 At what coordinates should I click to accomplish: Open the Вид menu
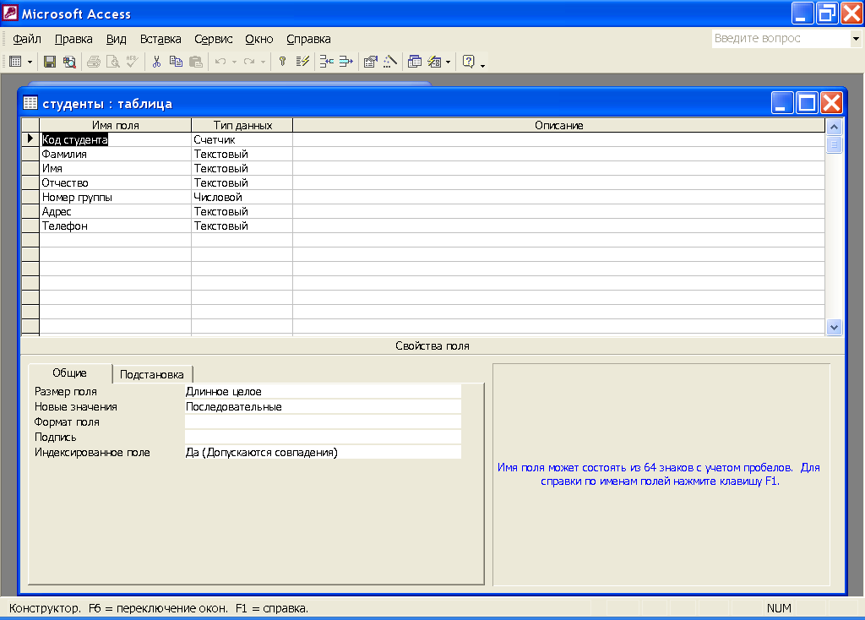click(x=117, y=39)
